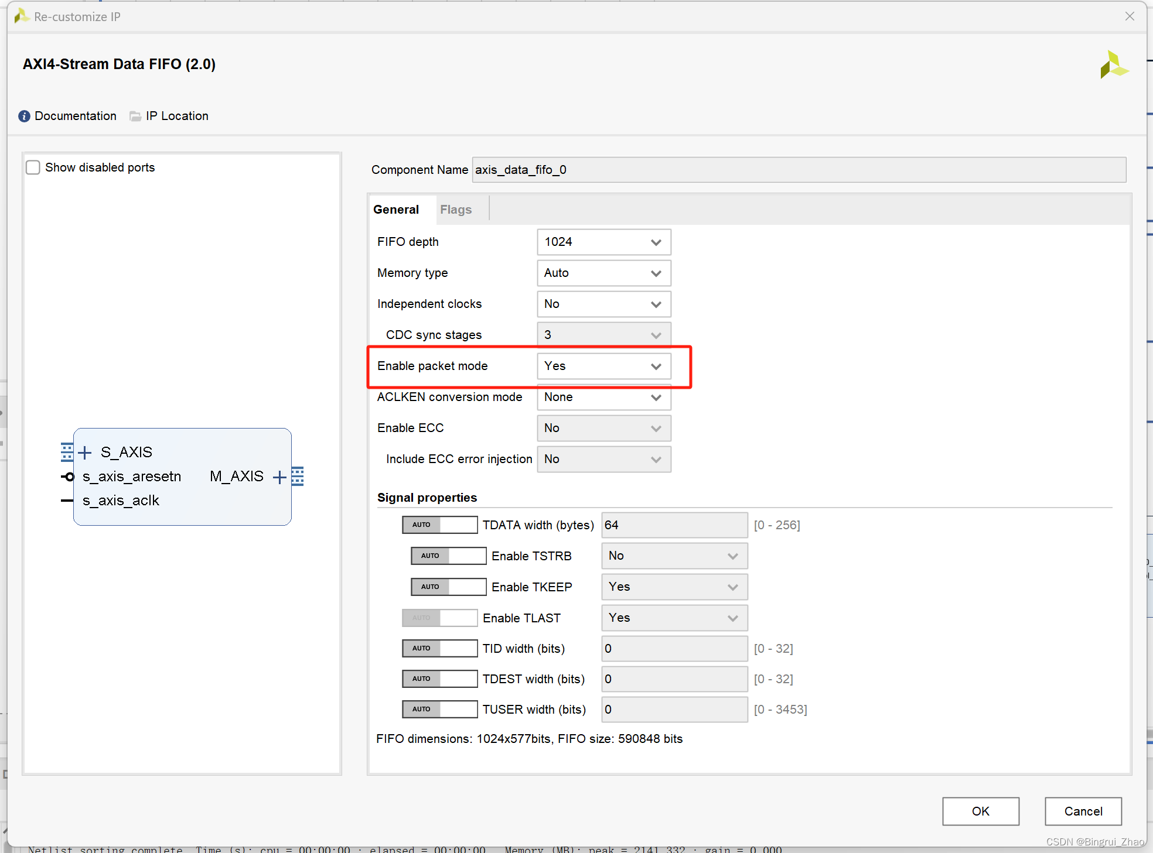Screen dimensions: 1153x853
Task: Enable the Show disabled ports checkbox
Action: click(x=33, y=167)
